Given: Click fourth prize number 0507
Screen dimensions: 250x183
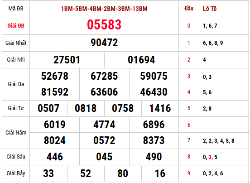Looking at the screenshot, I should [x=48, y=108].
